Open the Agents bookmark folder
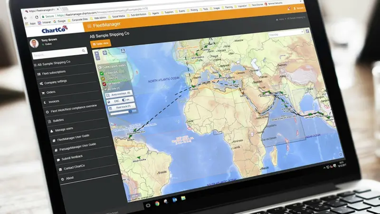 coord(153,13)
